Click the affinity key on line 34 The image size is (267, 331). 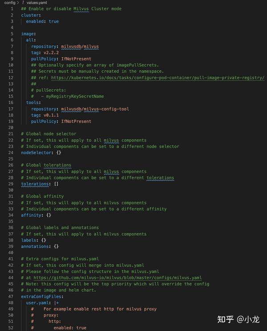(x=31, y=215)
